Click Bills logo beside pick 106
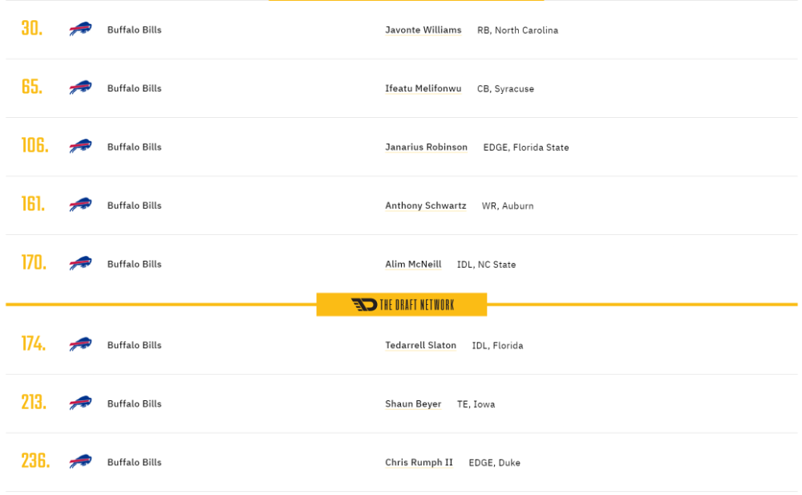 click(x=80, y=146)
